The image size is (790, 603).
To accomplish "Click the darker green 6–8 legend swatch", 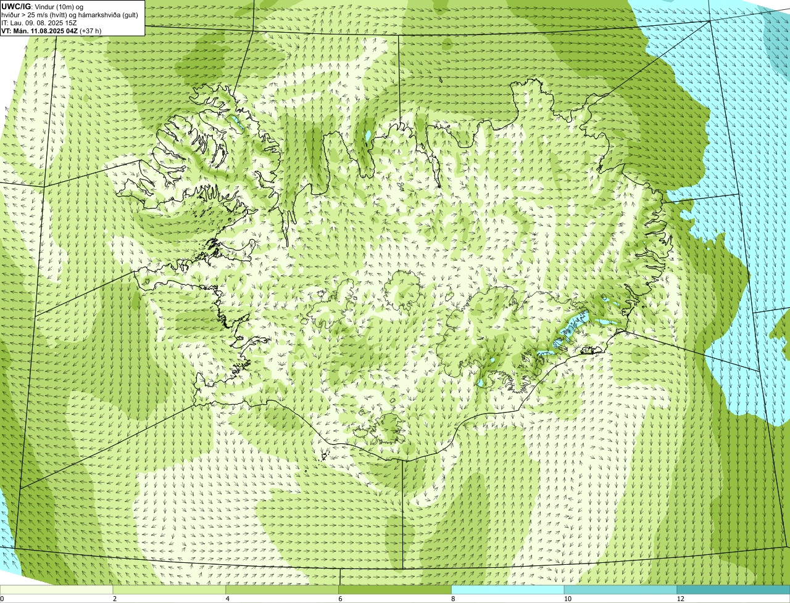I will pos(396,590).
